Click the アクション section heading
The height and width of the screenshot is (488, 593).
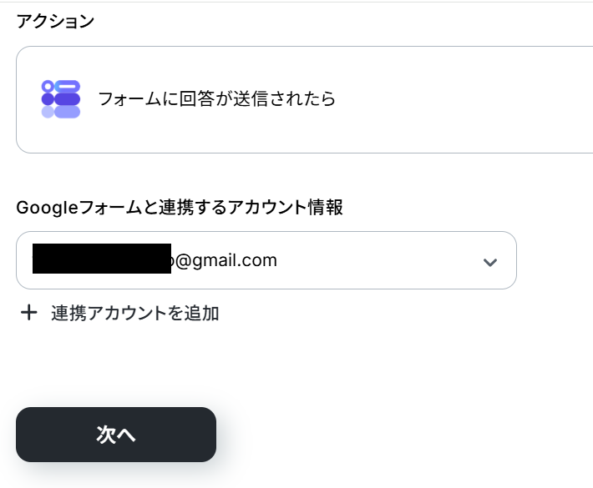(x=55, y=21)
